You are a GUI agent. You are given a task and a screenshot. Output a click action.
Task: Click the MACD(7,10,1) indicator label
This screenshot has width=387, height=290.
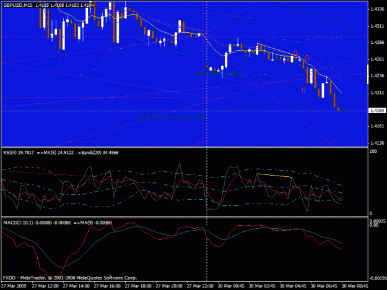(18, 223)
